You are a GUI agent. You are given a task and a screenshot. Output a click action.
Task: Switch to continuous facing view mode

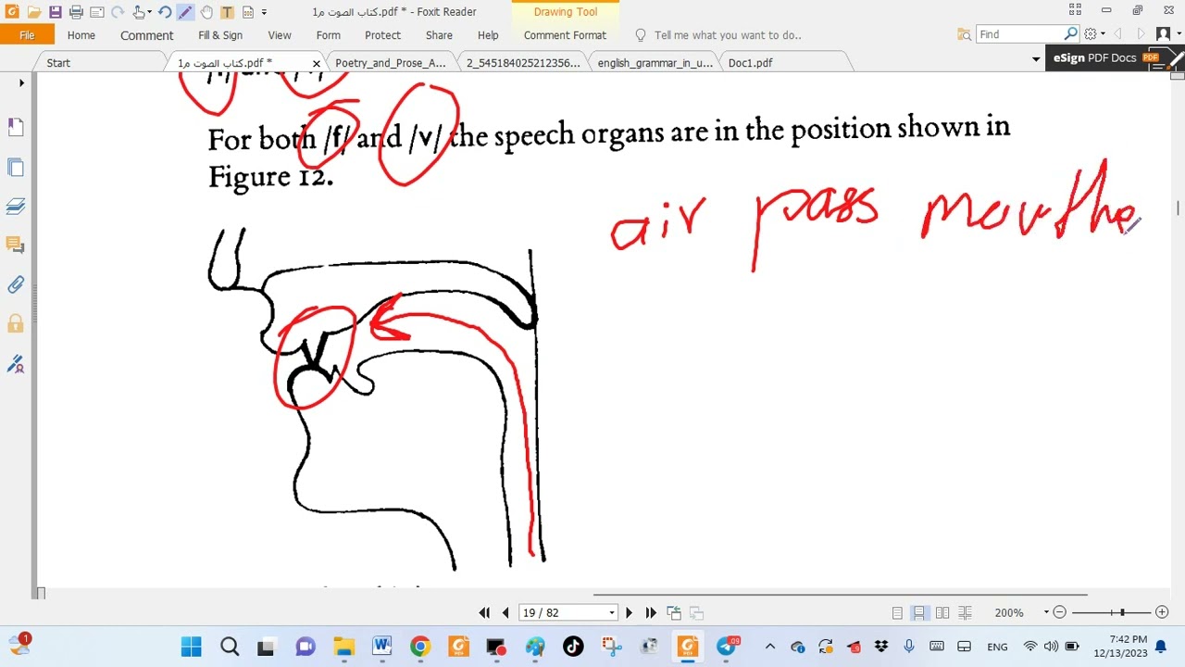965,612
